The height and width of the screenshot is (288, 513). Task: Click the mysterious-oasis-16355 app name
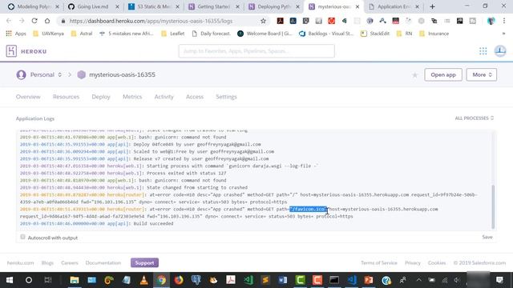click(x=122, y=74)
